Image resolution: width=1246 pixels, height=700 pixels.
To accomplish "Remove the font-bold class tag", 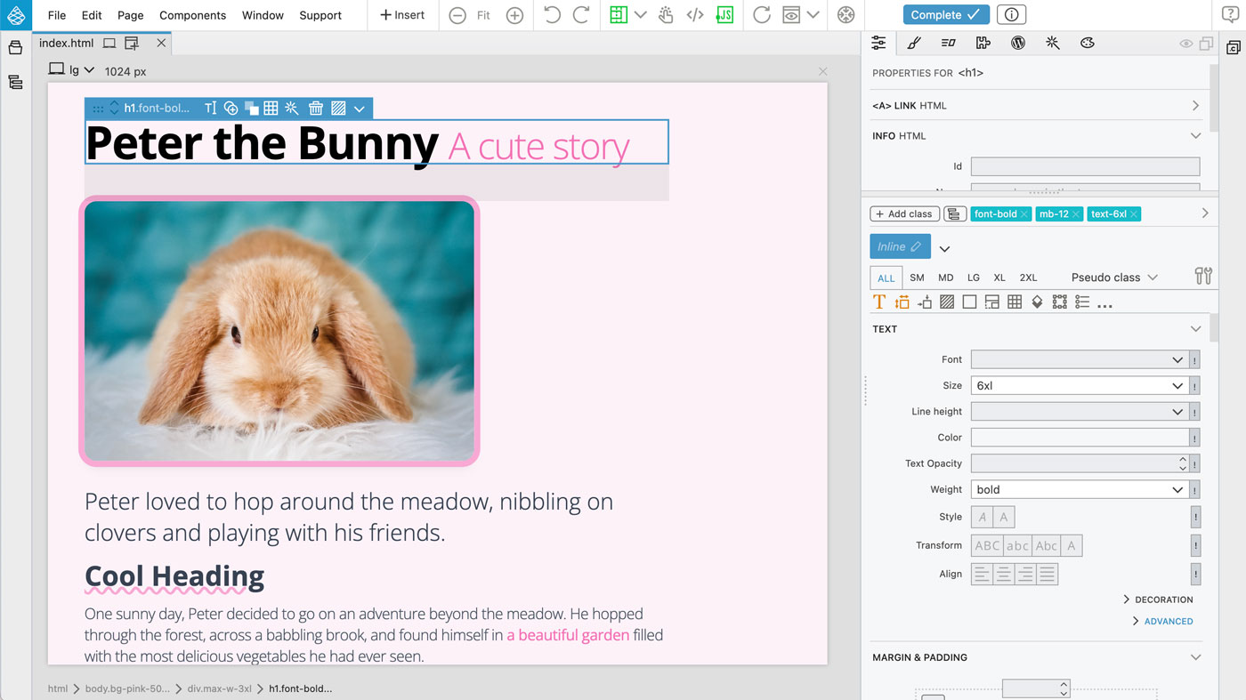I will pyautogui.click(x=1024, y=214).
